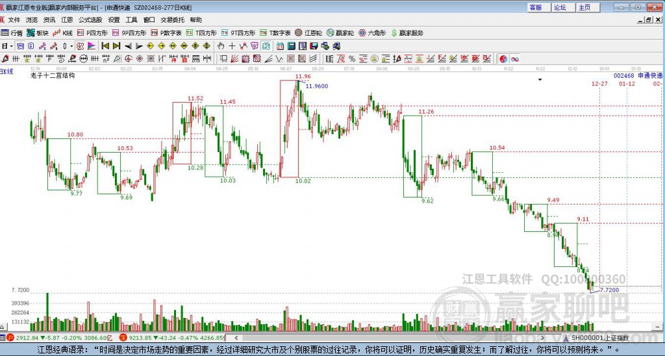Screen dimensions: 665x356
Task: Click the black right arrow icon
Action: [x=139, y=46]
